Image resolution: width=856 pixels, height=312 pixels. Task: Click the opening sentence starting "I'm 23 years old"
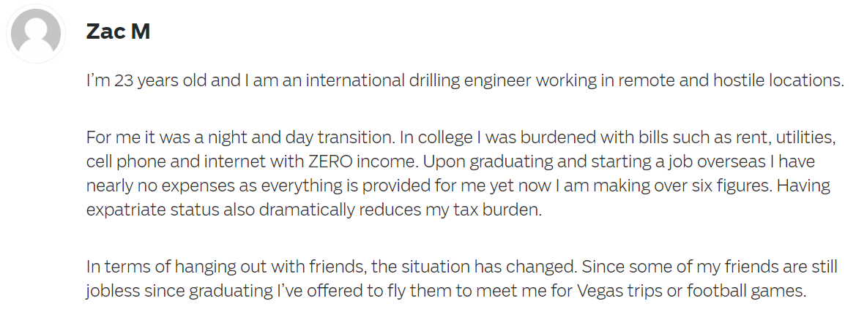point(465,80)
